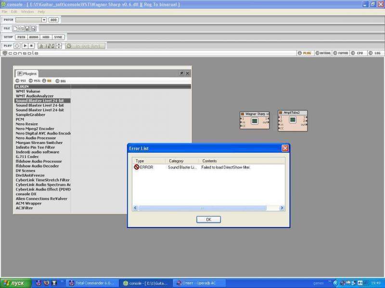Toggle the LOG panel button
The width and height of the screenshot is (385, 288).
pos(375,53)
